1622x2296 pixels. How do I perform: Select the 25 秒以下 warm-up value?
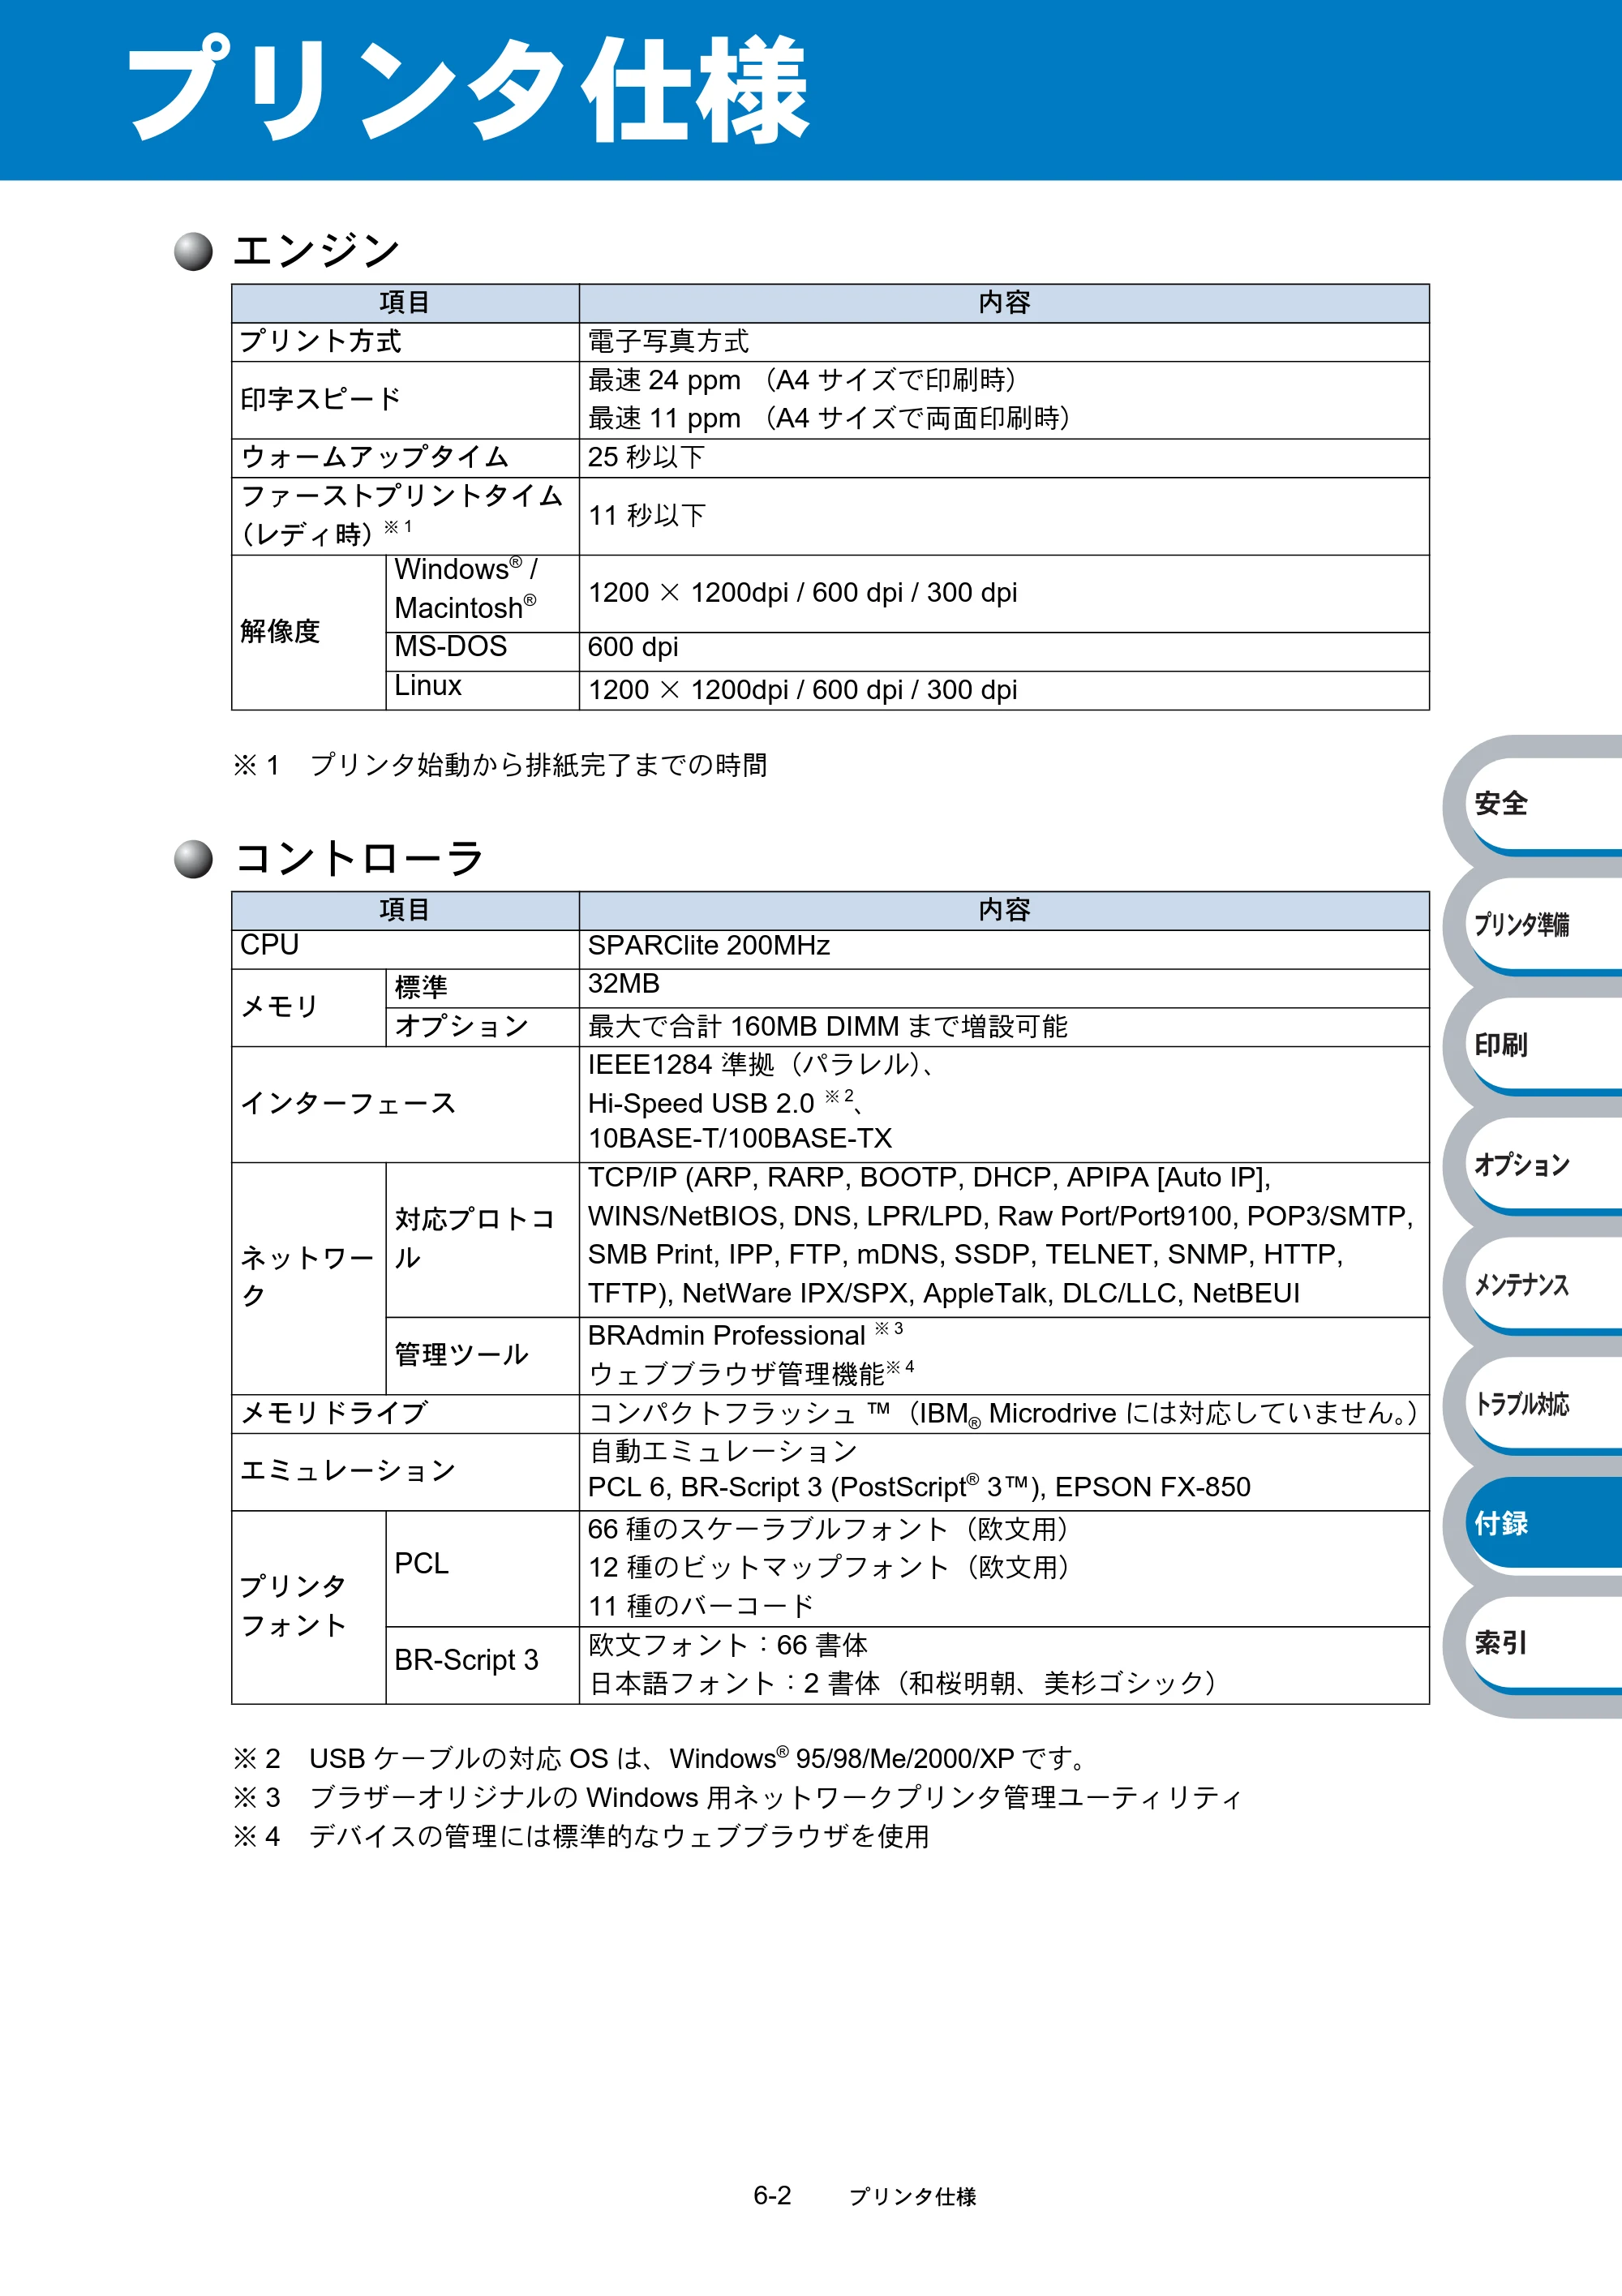(x=646, y=458)
